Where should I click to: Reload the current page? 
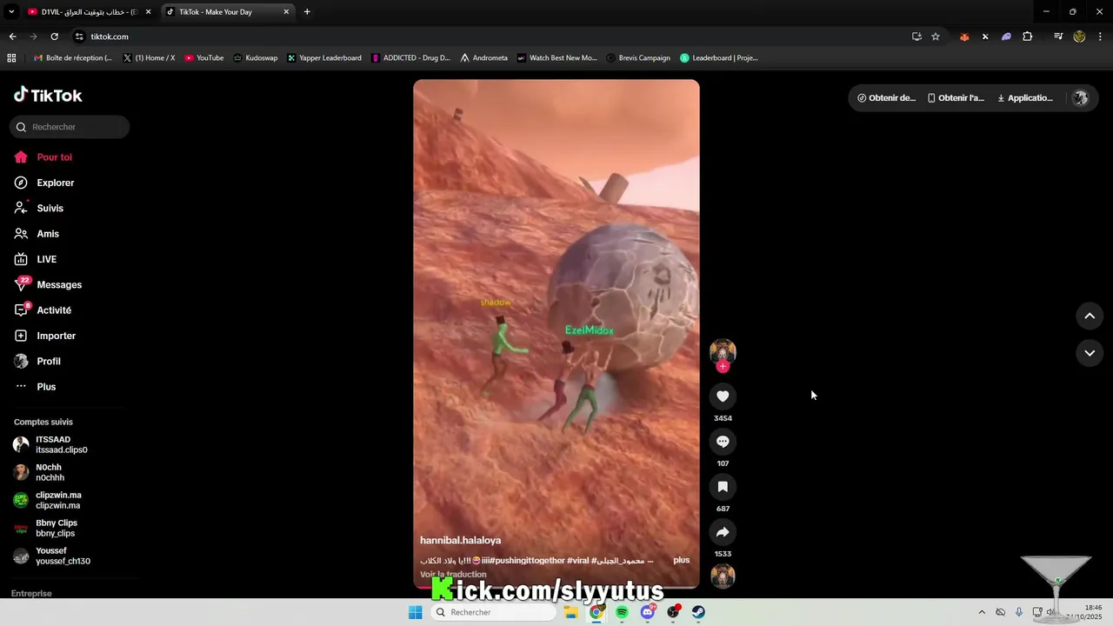coord(54,37)
